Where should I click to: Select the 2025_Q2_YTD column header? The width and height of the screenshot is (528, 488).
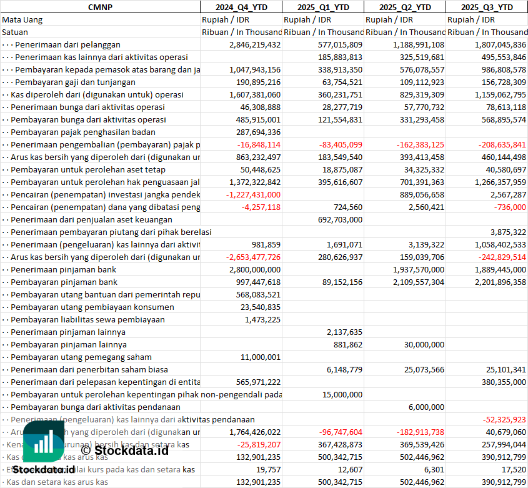tap(405, 7)
